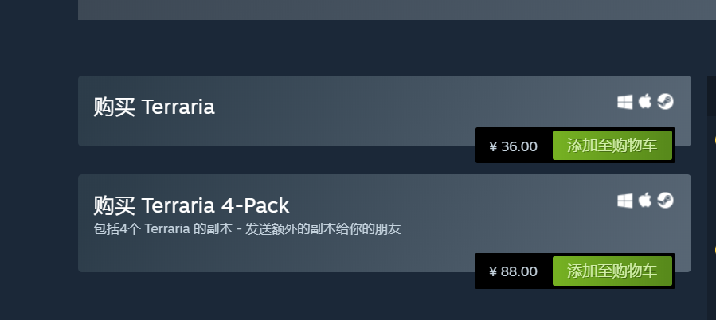Click the gray panel above the purchase options
Image resolution: width=716 pixels, height=320 pixels.
397,10
